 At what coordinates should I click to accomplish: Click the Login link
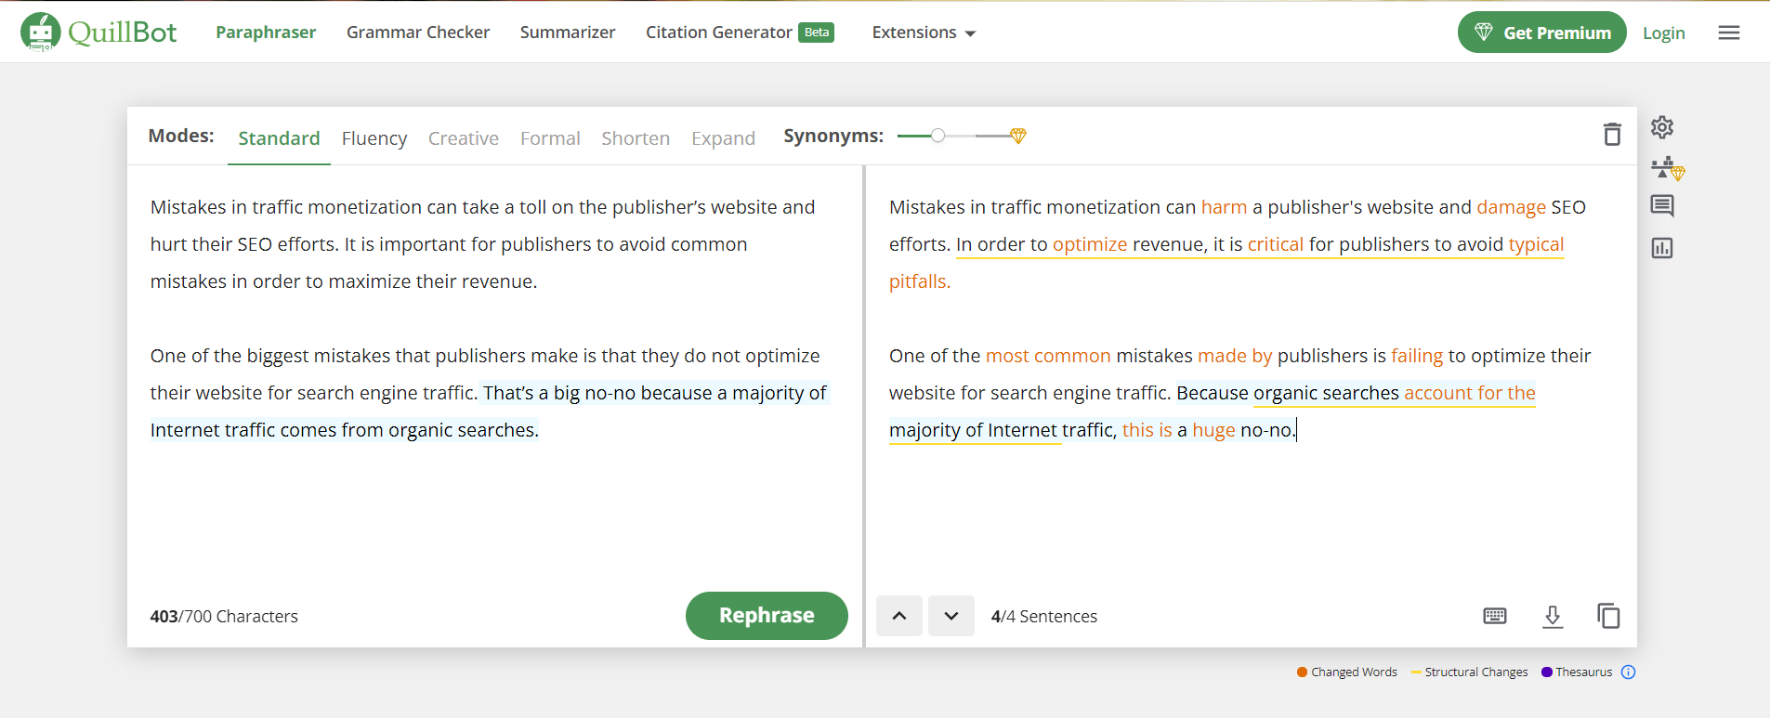(1663, 33)
